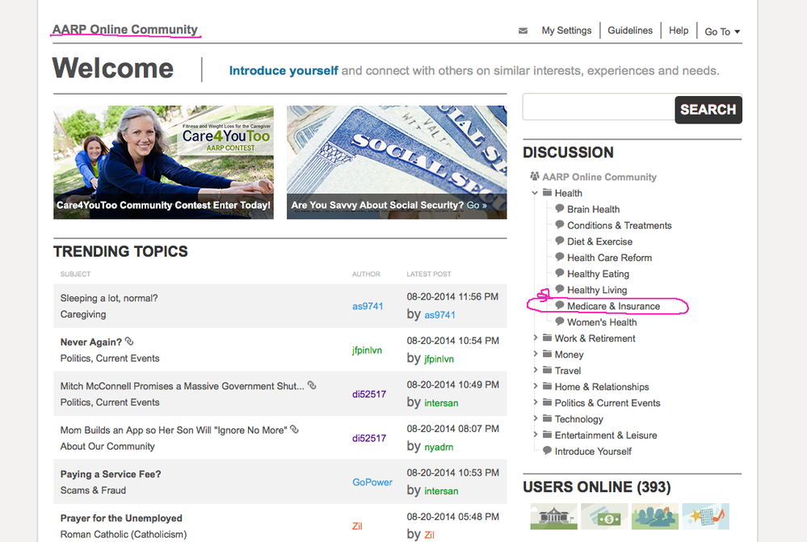Click inside the search input field

click(x=598, y=107)
